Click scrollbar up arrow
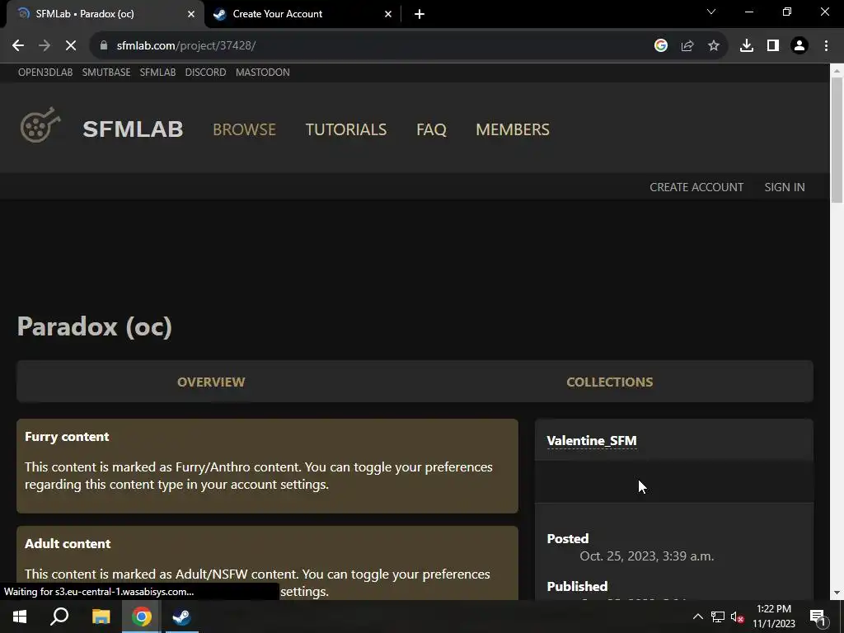 click(x=837, y=70)
